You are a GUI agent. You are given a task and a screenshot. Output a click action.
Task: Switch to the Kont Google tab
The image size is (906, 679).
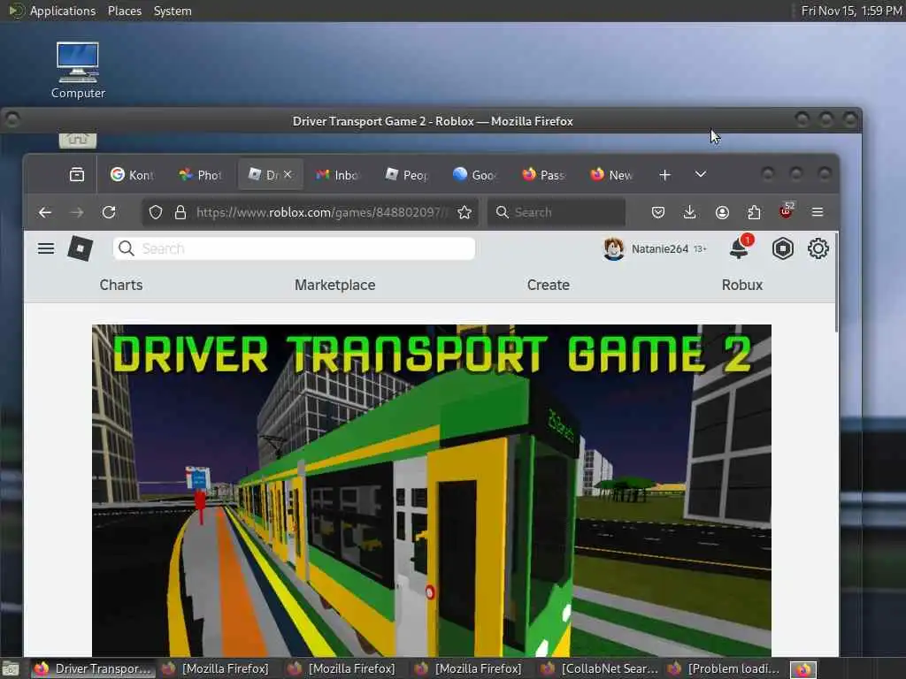pos(133,175)
